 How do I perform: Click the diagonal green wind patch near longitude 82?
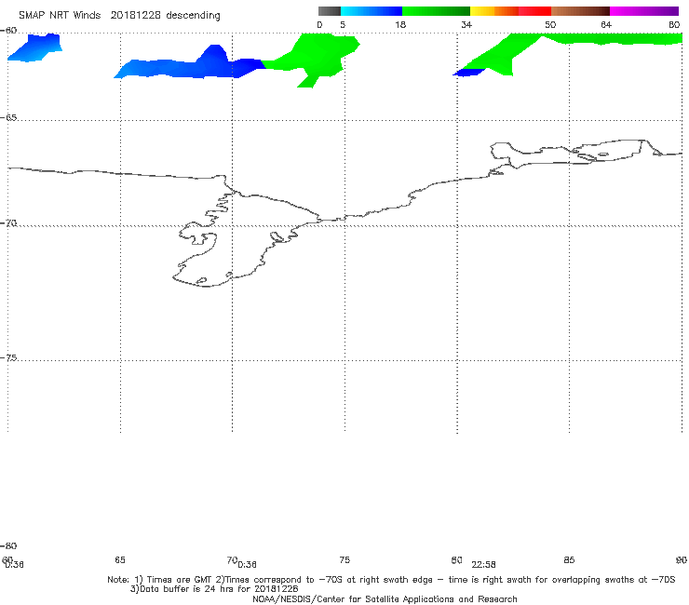[x=501, y=55]
